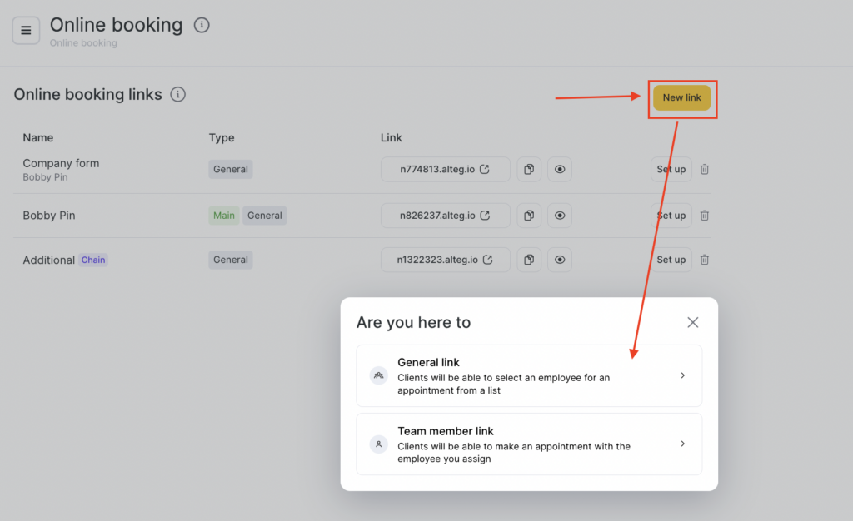Open n774813.alteg.io link in new tab
The height and width of the screenshot is (521, 853).
point(446,169)
